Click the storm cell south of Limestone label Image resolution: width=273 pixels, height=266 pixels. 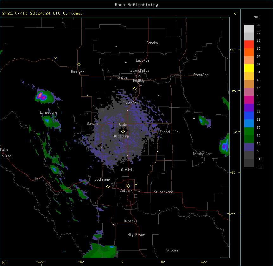tap(51, 122)
